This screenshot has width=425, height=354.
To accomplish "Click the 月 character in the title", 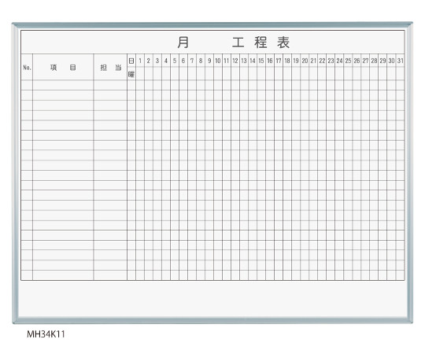I will [183, 42].
